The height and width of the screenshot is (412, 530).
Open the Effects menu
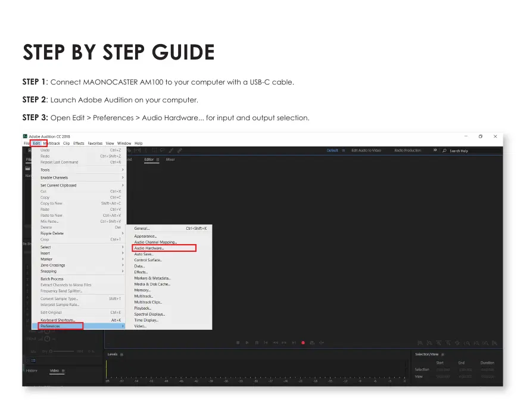click(x=79, y=143)
